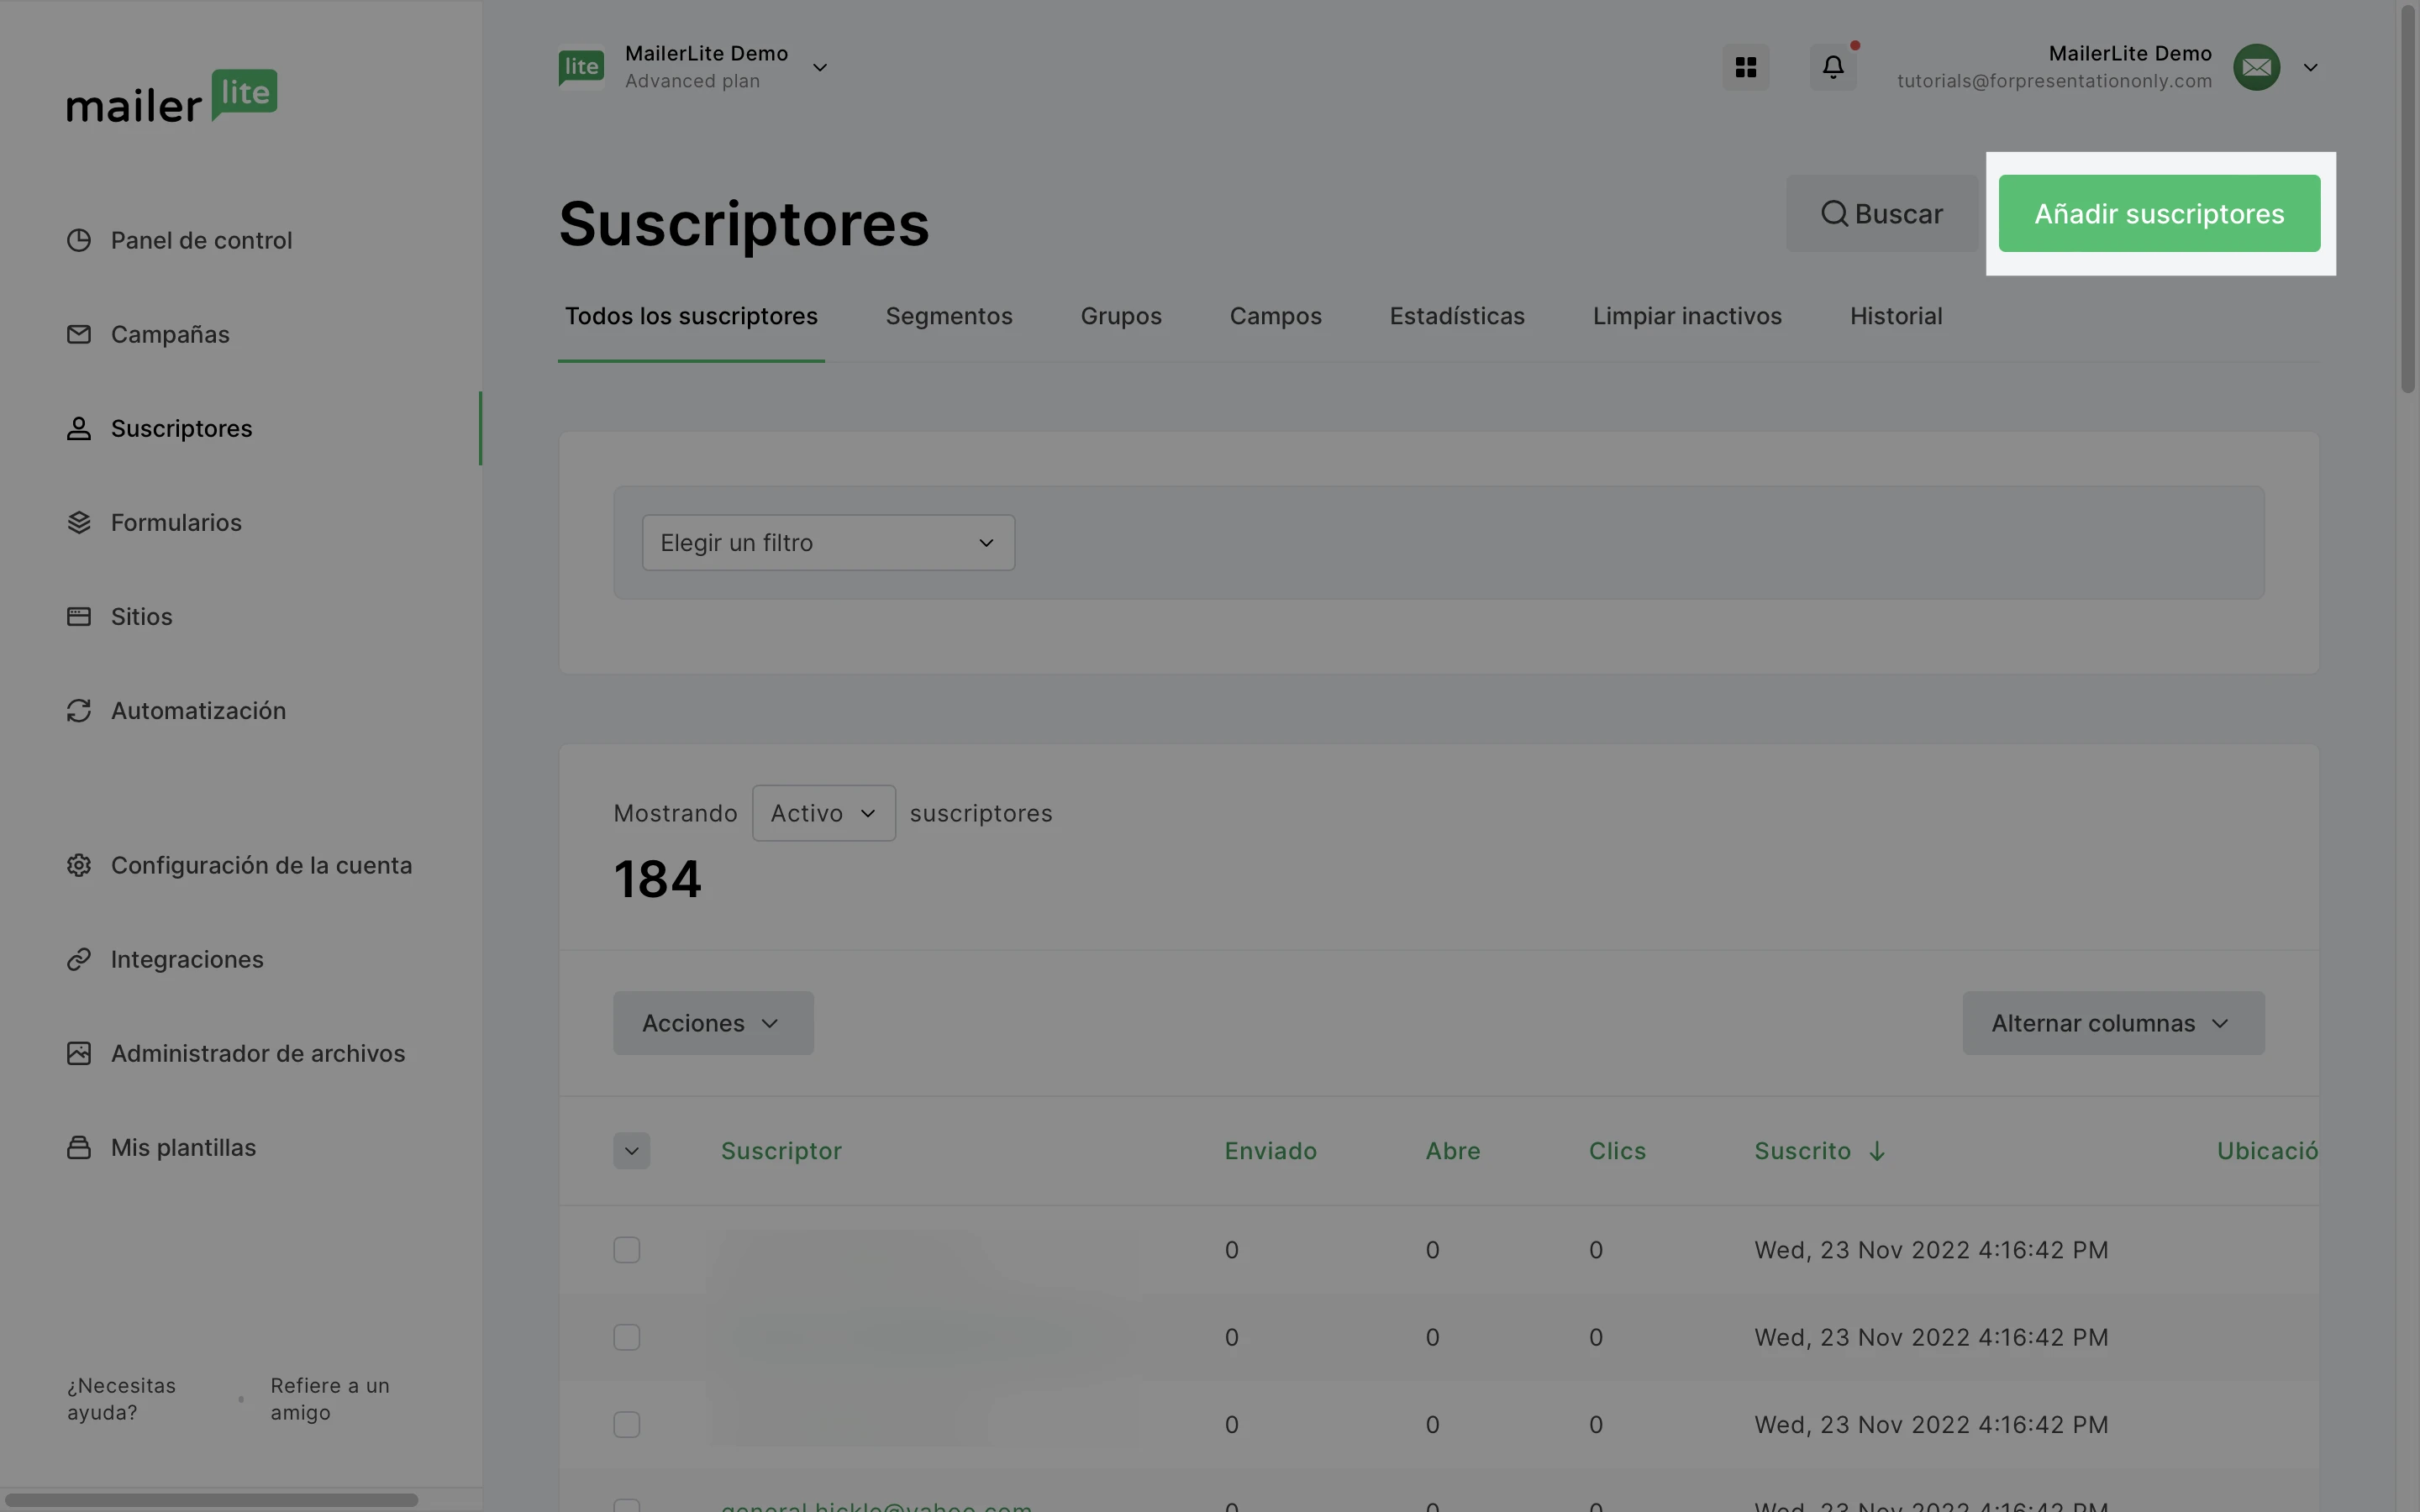Click the Automatización refresh icon
2420x1512 pixels.
pos(79,710)
